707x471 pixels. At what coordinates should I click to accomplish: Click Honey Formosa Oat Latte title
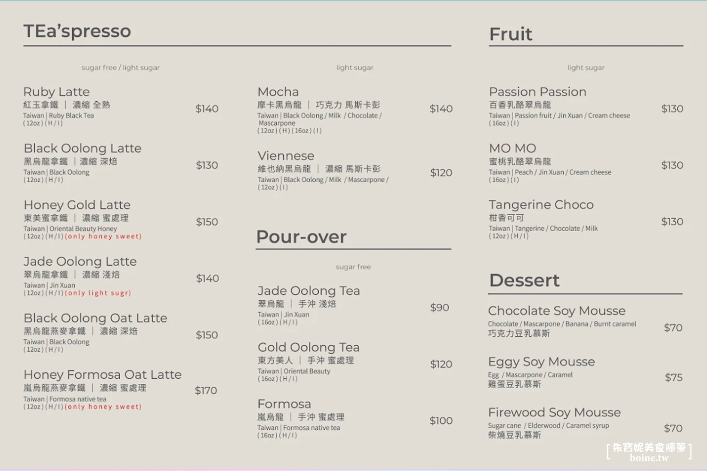[x=102, y=374]
